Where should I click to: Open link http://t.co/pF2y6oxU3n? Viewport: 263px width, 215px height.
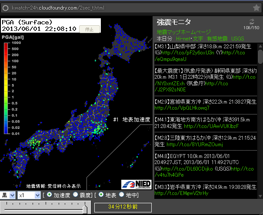(188, 53)
